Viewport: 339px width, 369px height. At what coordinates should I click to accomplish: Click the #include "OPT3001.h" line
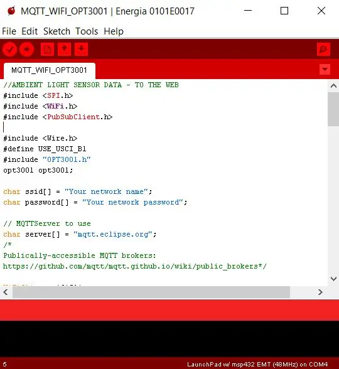[47, 159]
